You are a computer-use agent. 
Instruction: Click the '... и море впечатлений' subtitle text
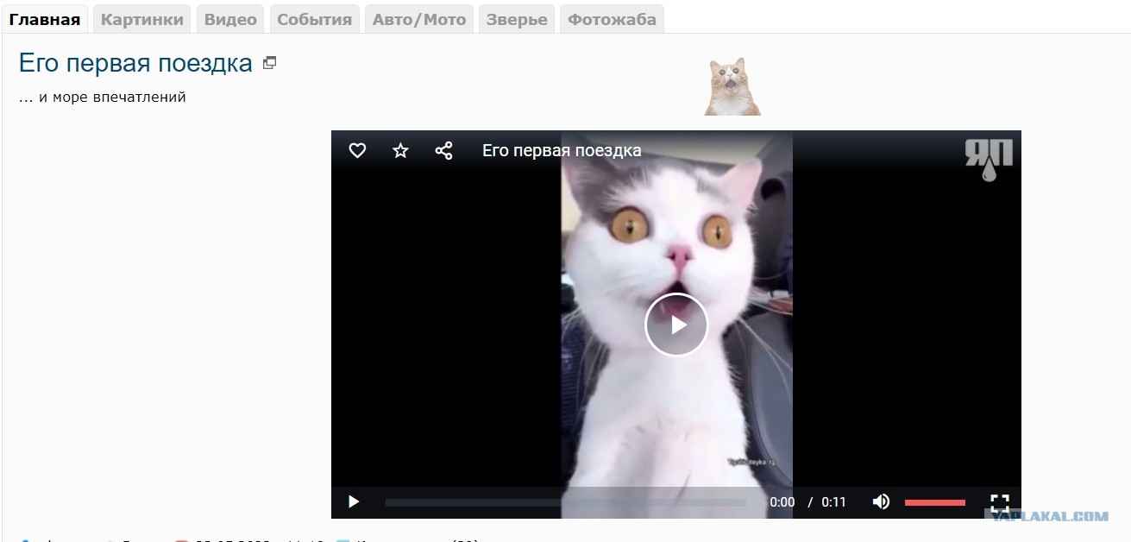(103, 97)
